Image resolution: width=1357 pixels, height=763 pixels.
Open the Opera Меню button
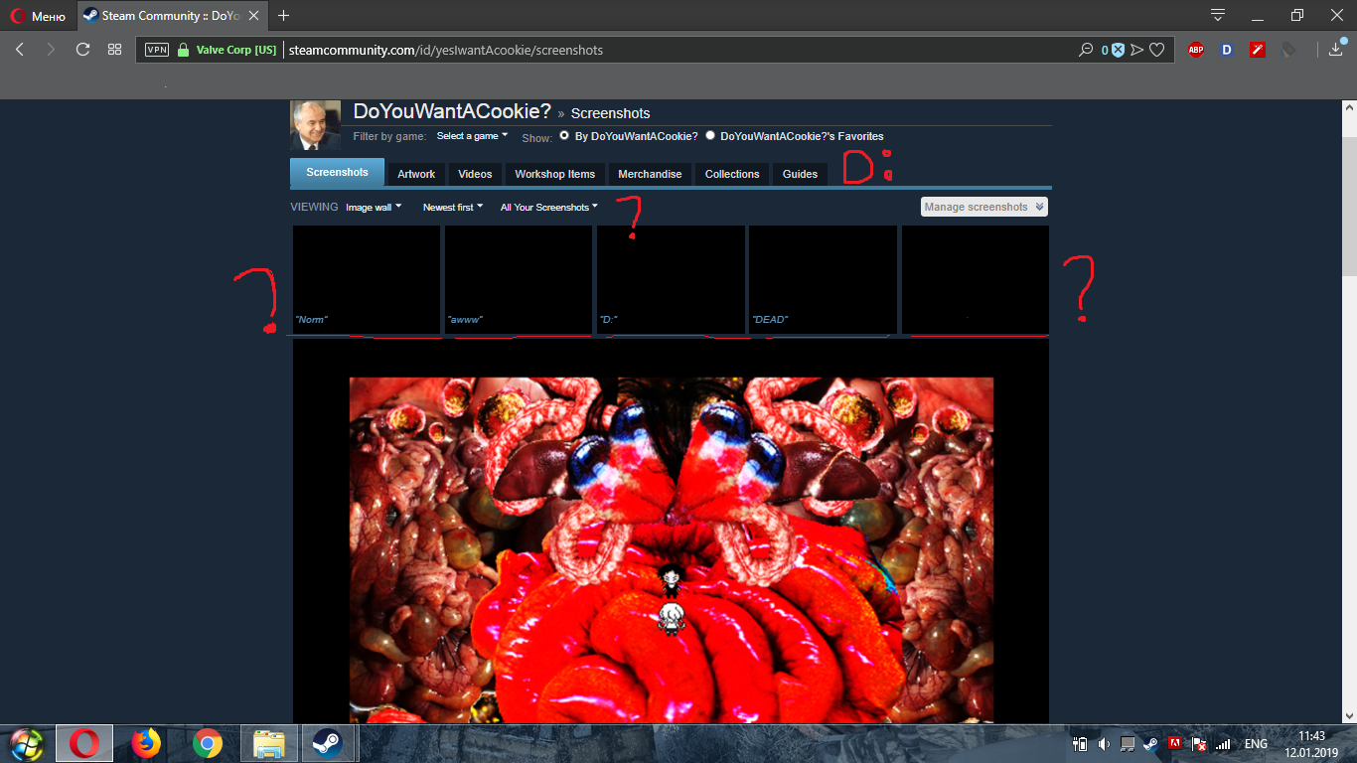(38, 16)
